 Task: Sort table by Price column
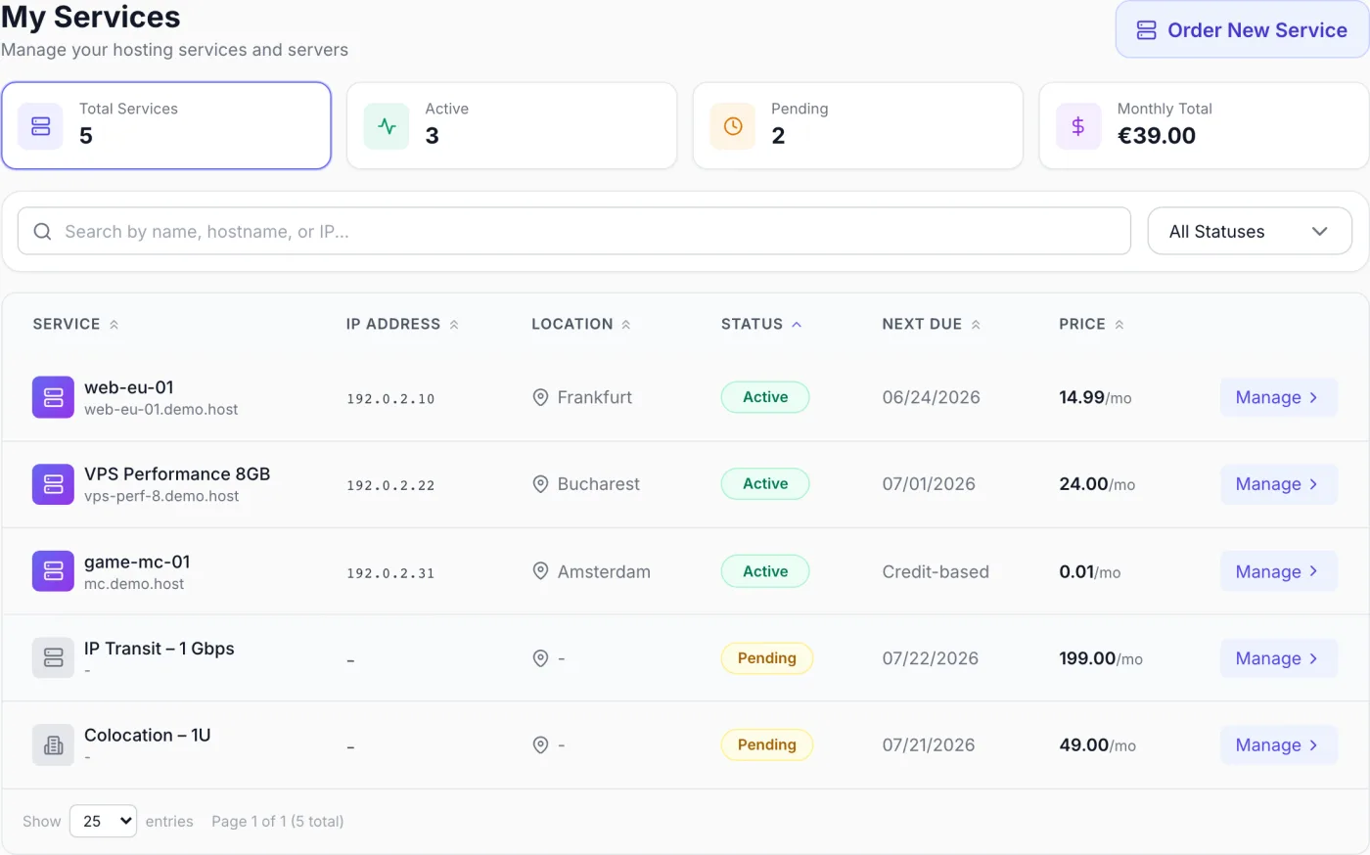click(x=1091, y=324)
